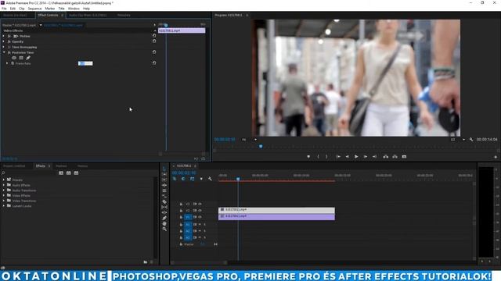The height and width of the screenshot is (281, 501).
Task: Expand the Opacity effect properties
Action: (x=4, y=41)
